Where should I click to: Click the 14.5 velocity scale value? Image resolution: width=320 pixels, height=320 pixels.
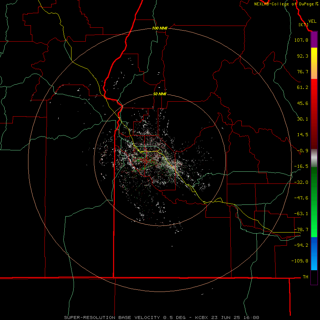tap(303, 135)
